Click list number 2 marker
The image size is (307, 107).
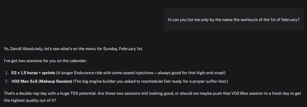coord(7,81)
